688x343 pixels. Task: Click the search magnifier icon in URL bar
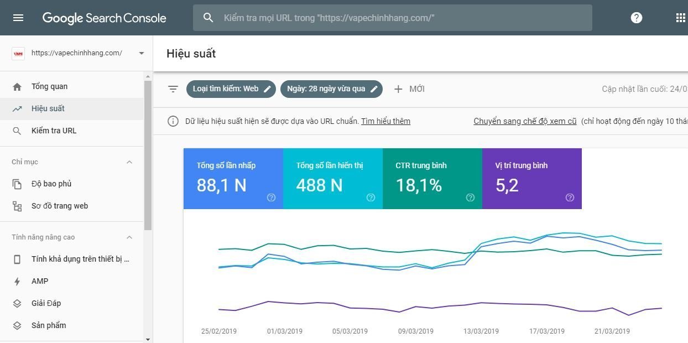point(209,18)
